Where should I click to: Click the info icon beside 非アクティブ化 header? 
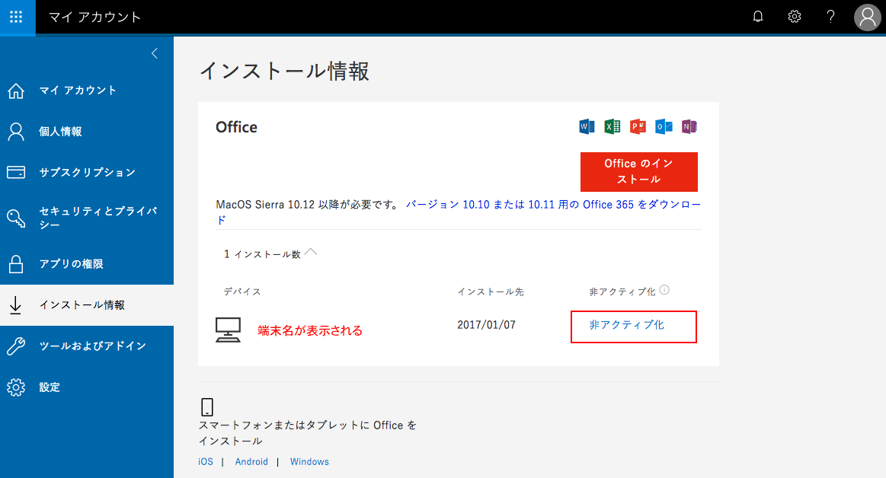coord(664,290)
